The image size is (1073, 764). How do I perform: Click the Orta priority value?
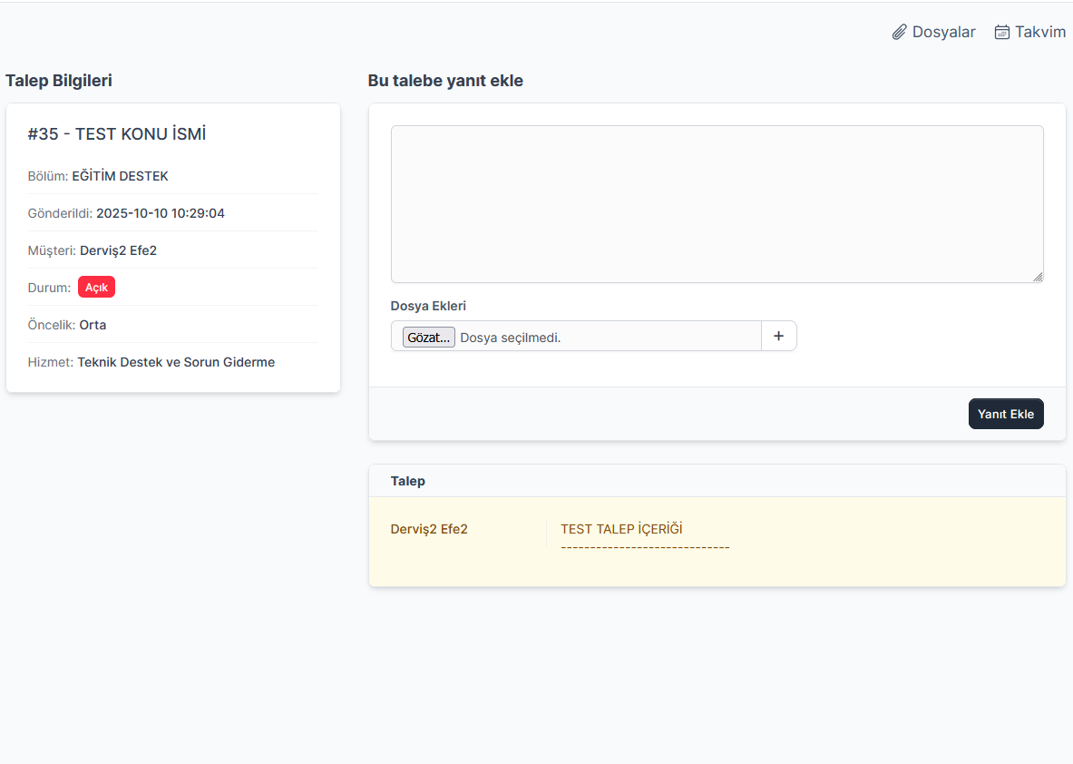(93, 325)
